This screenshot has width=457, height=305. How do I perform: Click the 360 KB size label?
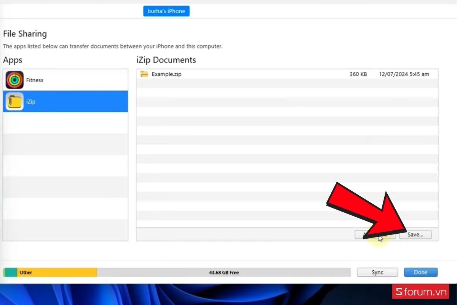point(358,74)
